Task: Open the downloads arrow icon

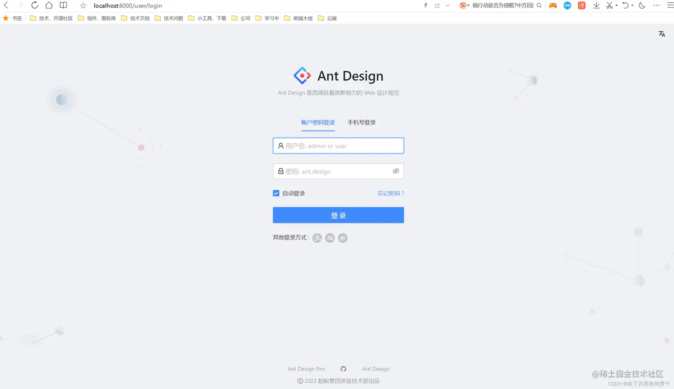Action: [x=596, y=5]
